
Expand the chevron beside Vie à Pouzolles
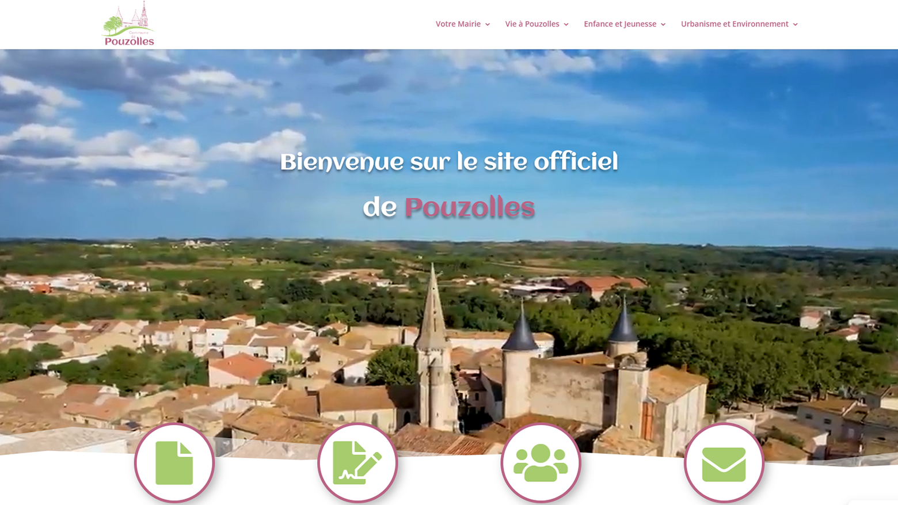[x=566, y=25]
